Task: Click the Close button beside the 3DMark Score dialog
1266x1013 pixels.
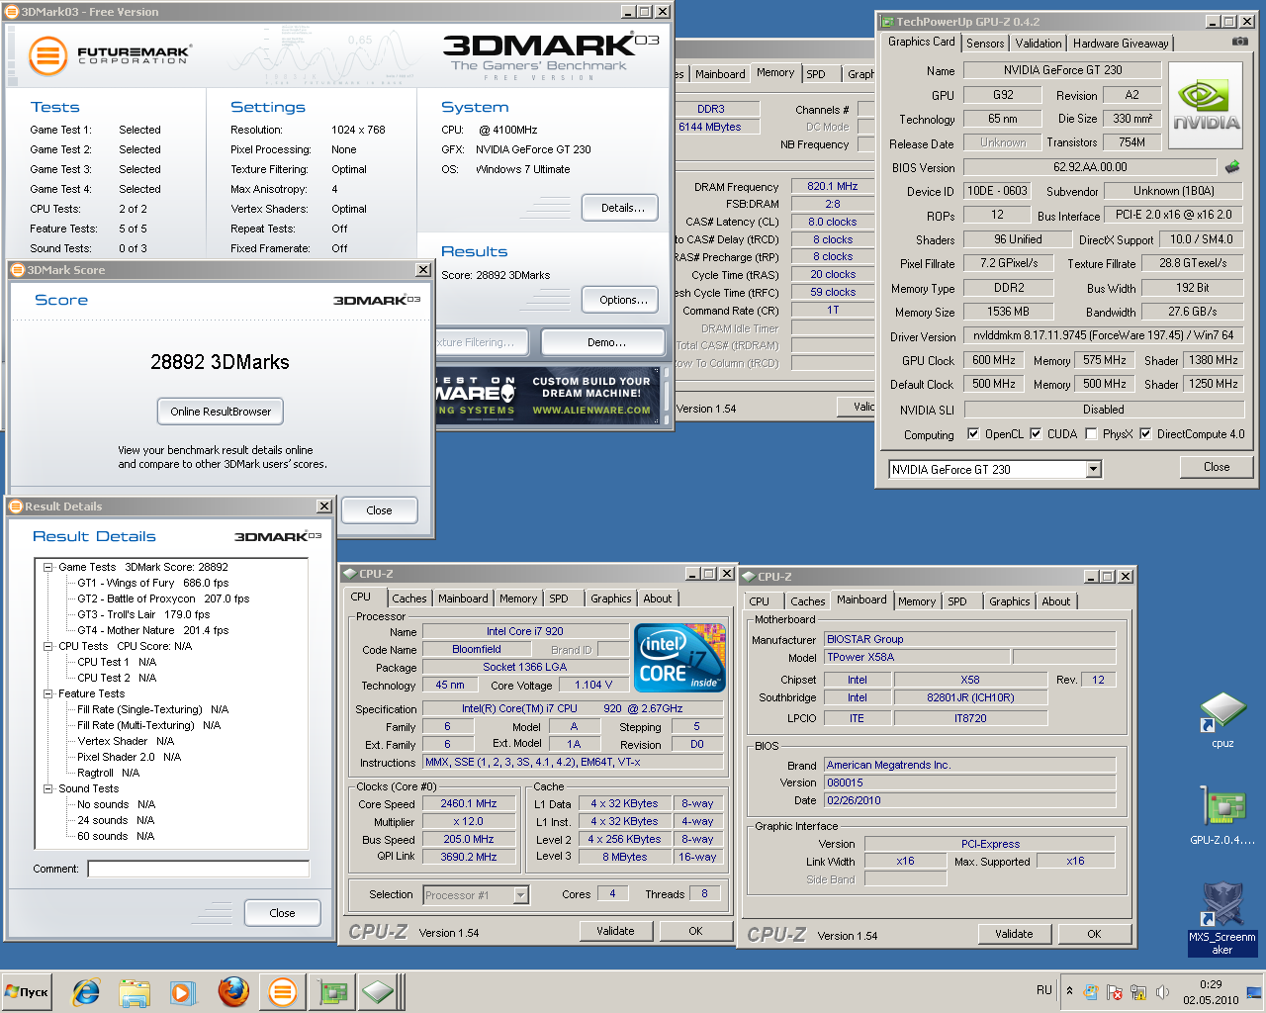Action: 379,510
